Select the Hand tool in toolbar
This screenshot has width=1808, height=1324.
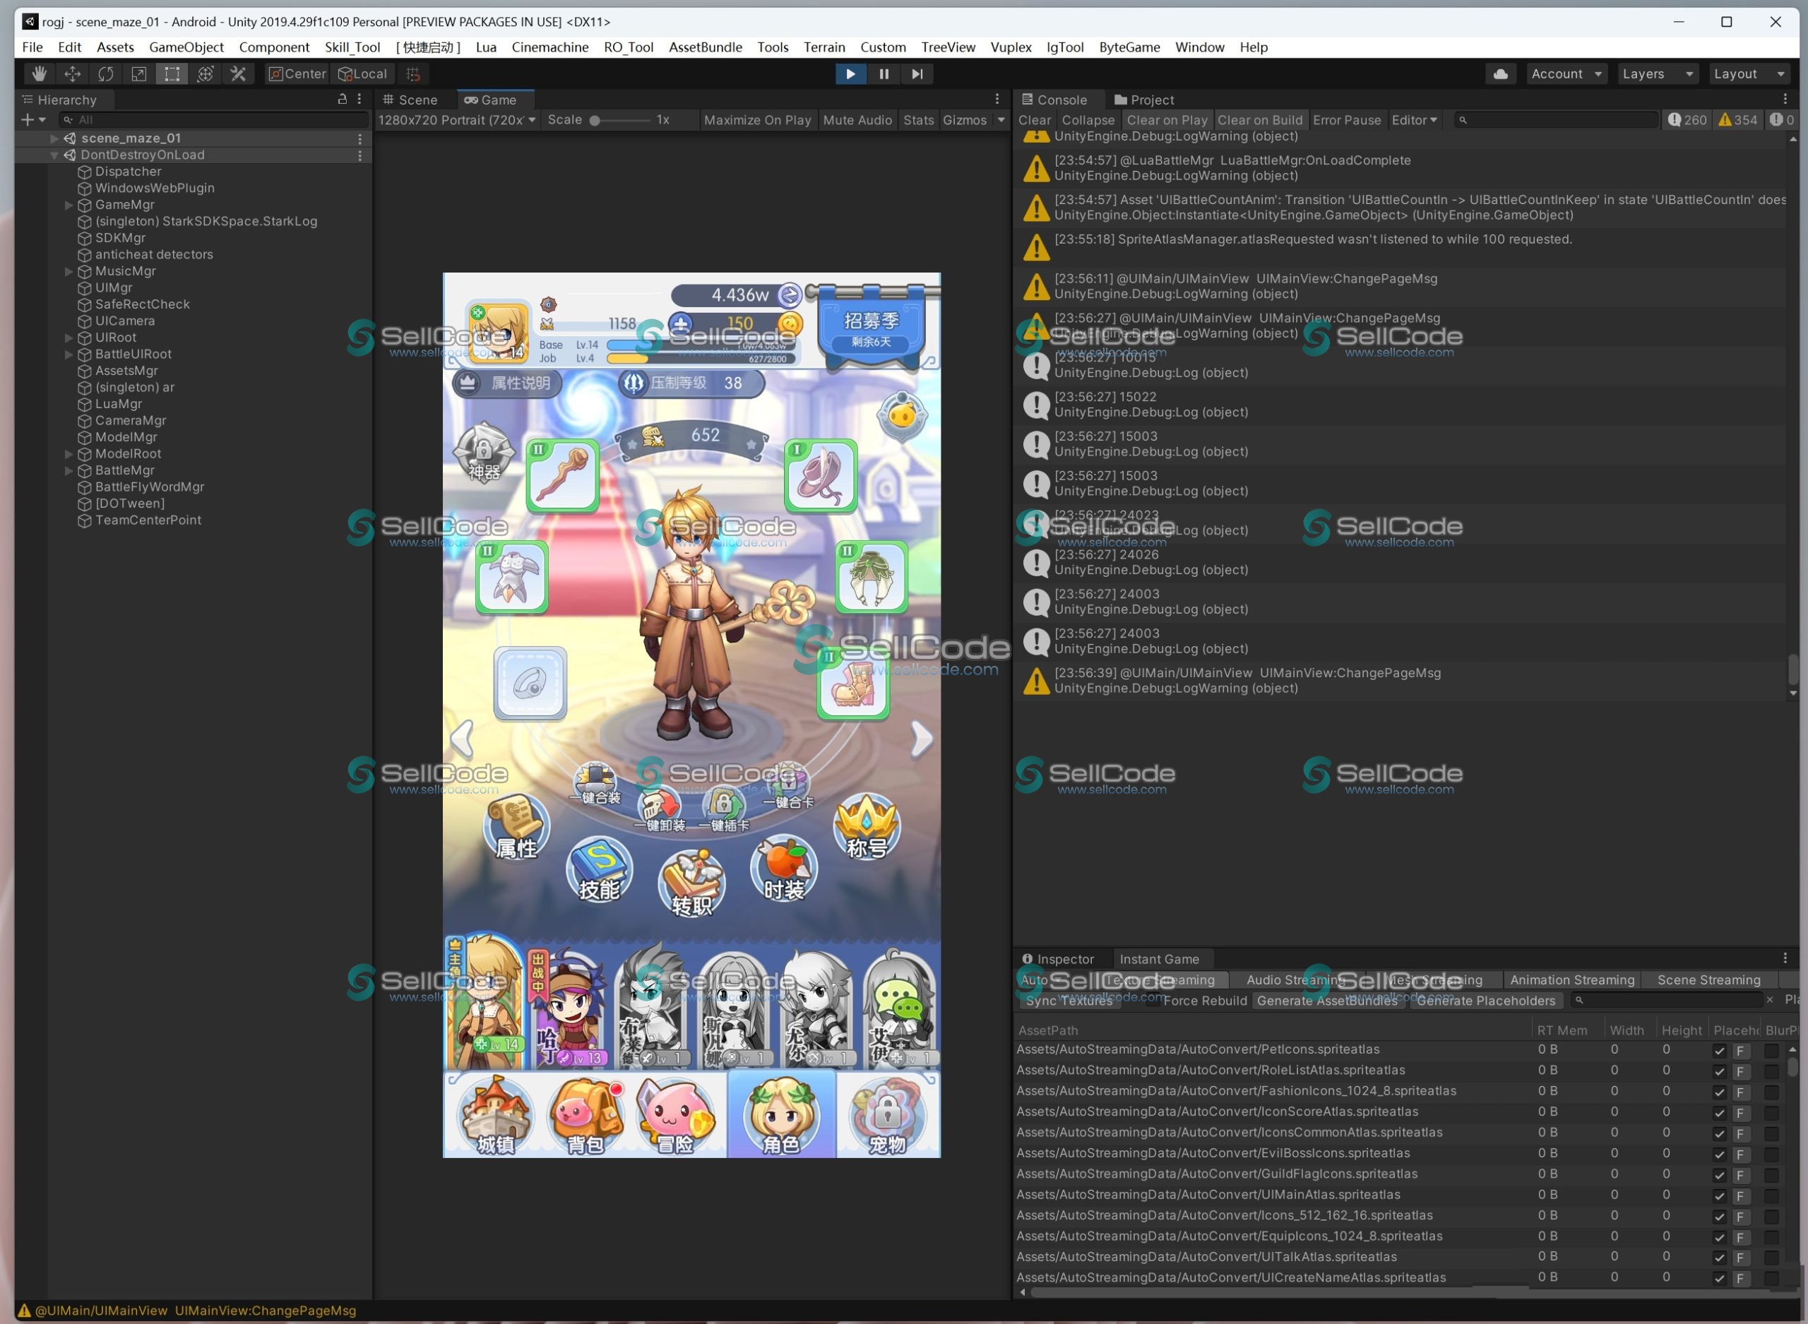(x=38, y=73)
